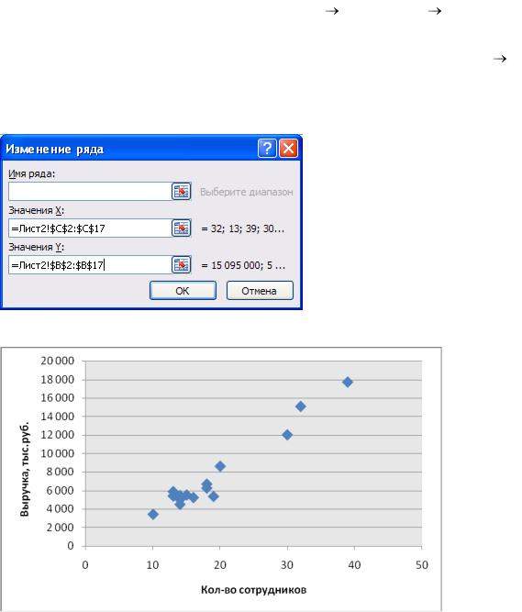Click the Значения X label
This screenshot has height=612, width=522.
click(x=36, y=210)
